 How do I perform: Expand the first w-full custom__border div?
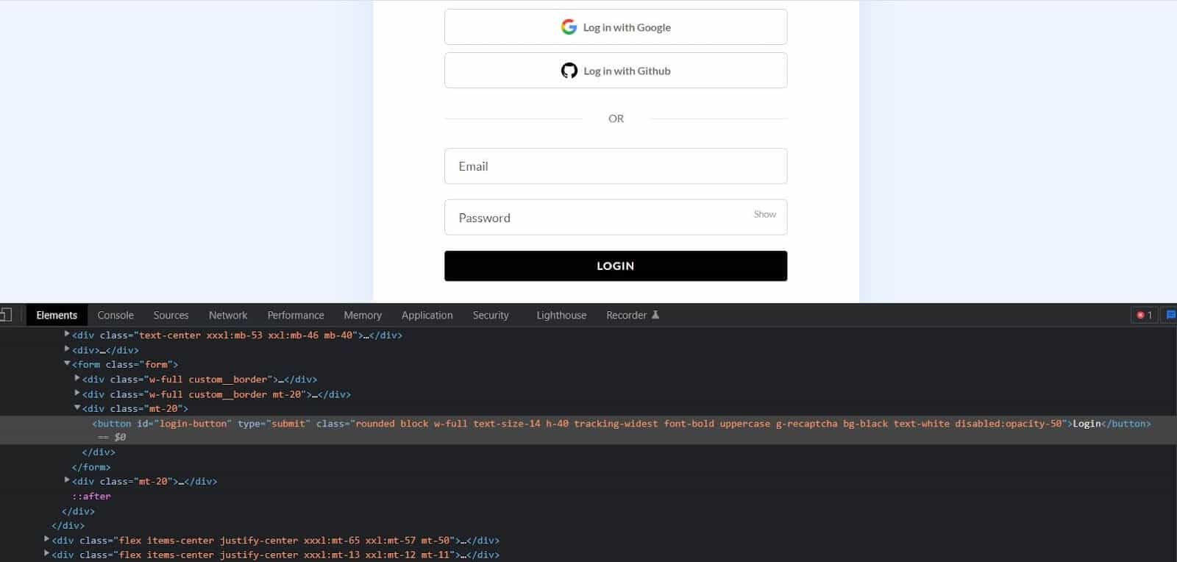click(77, 378)
